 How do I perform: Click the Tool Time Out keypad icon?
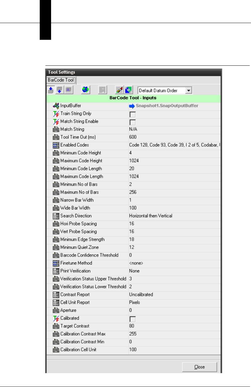tap(56, 137)
